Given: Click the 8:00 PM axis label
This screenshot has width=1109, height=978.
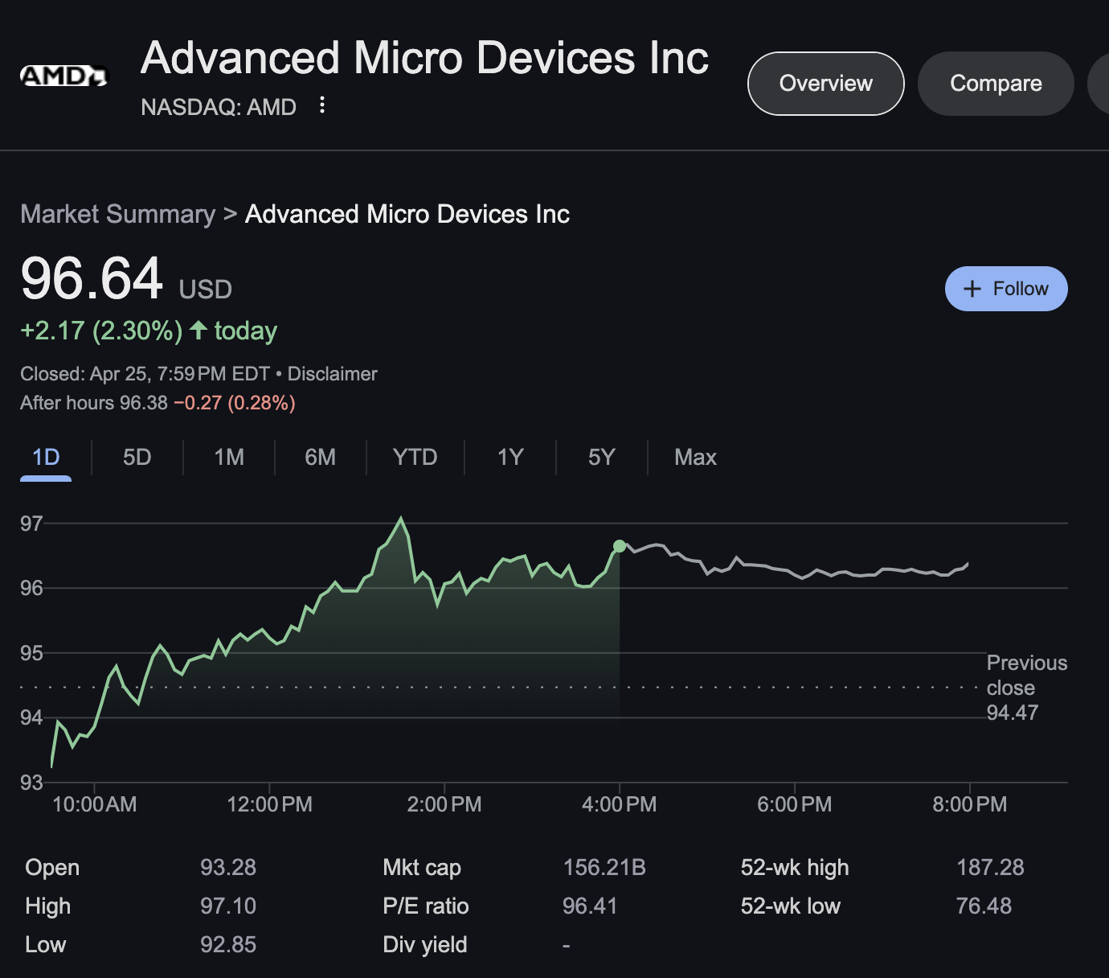Looking at the screenshot, I should (x=969, y=804).
